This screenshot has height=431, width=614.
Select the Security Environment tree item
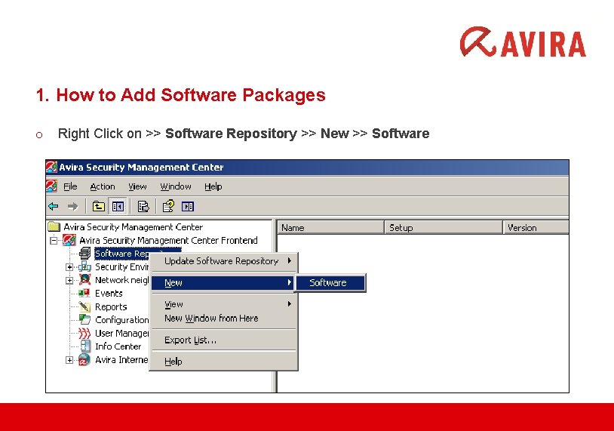click(121, 267)
